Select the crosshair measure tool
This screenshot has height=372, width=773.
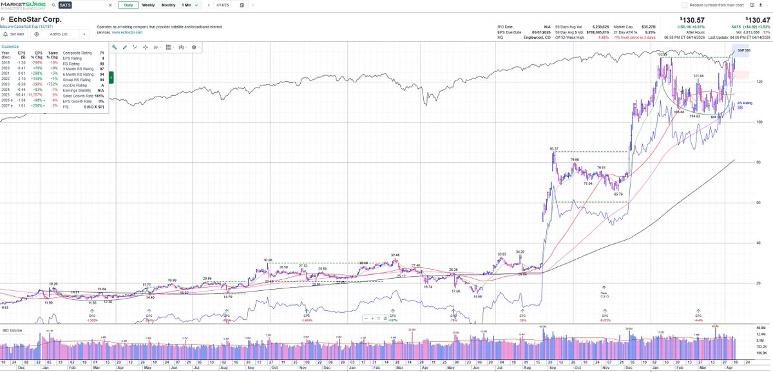tap(146, 47)
